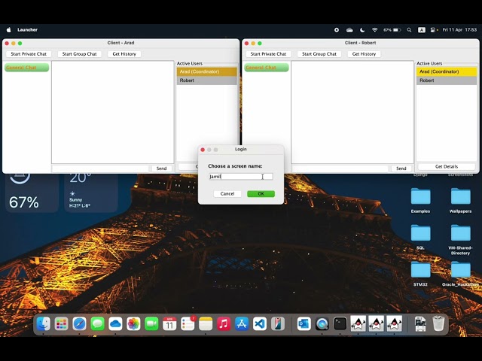Launch Safari from the Dock
The image size is (482, 361).
point(79,324)
